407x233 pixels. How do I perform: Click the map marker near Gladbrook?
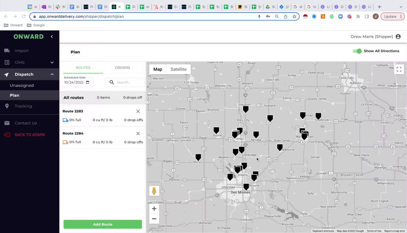point(318,116)
